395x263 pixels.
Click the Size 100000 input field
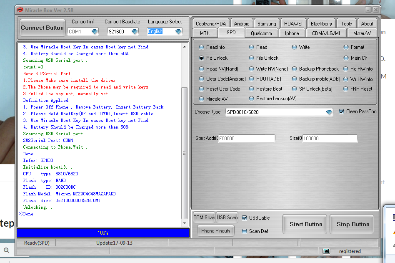click(330, 138)
